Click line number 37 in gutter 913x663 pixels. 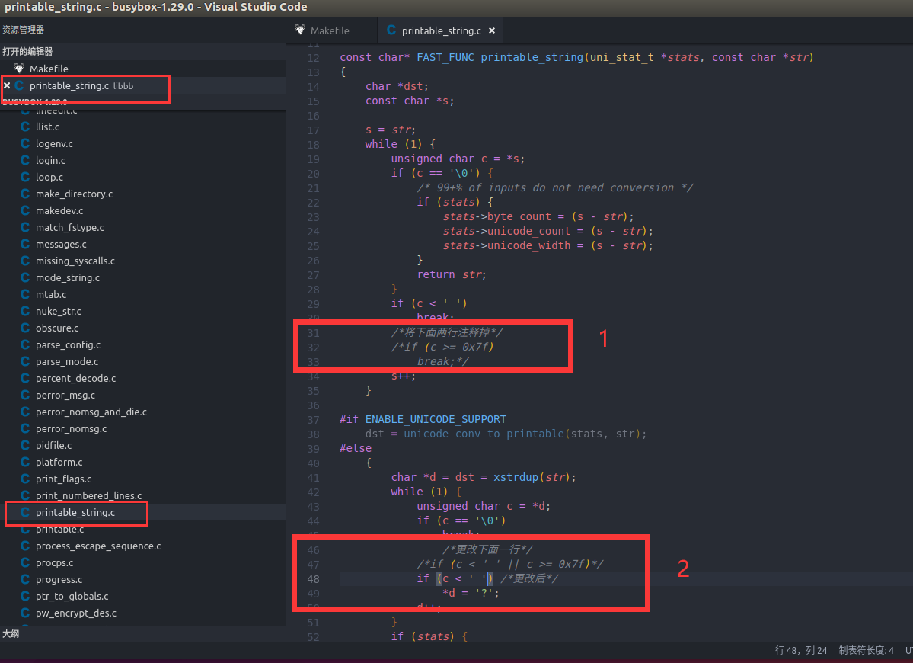[313, 419]
